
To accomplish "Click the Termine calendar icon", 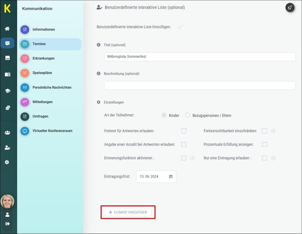I will point(25,44).
